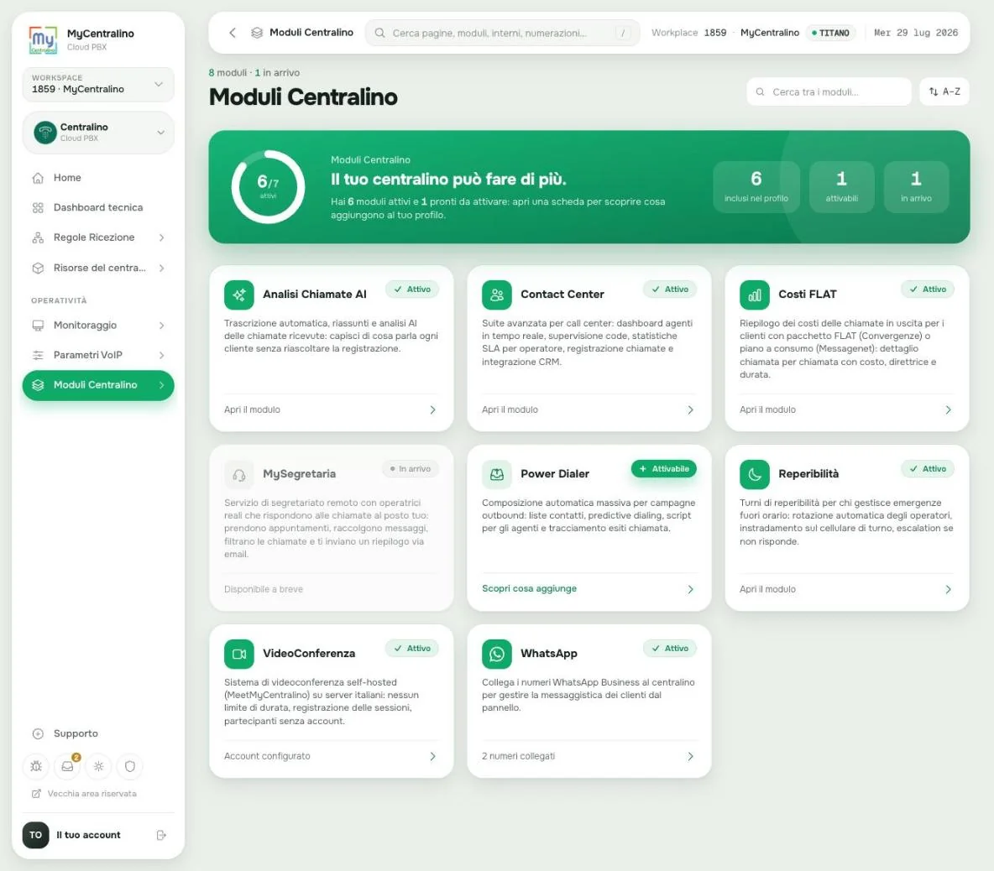Activate Power Dialer with Attivabile button
The width and height of the screenshot is (994, 871).
(x=664, y=469)
